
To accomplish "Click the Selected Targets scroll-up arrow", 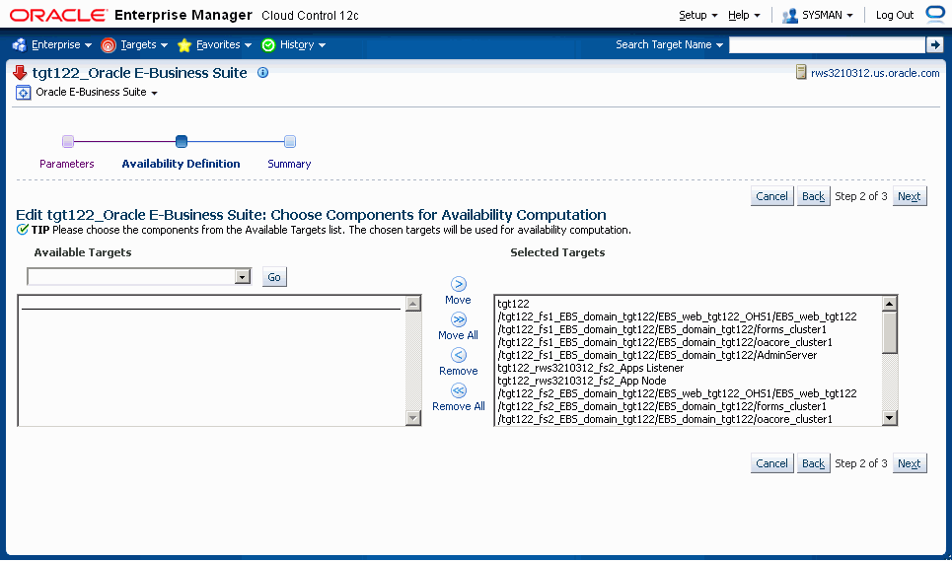I will tap(890, 304).
